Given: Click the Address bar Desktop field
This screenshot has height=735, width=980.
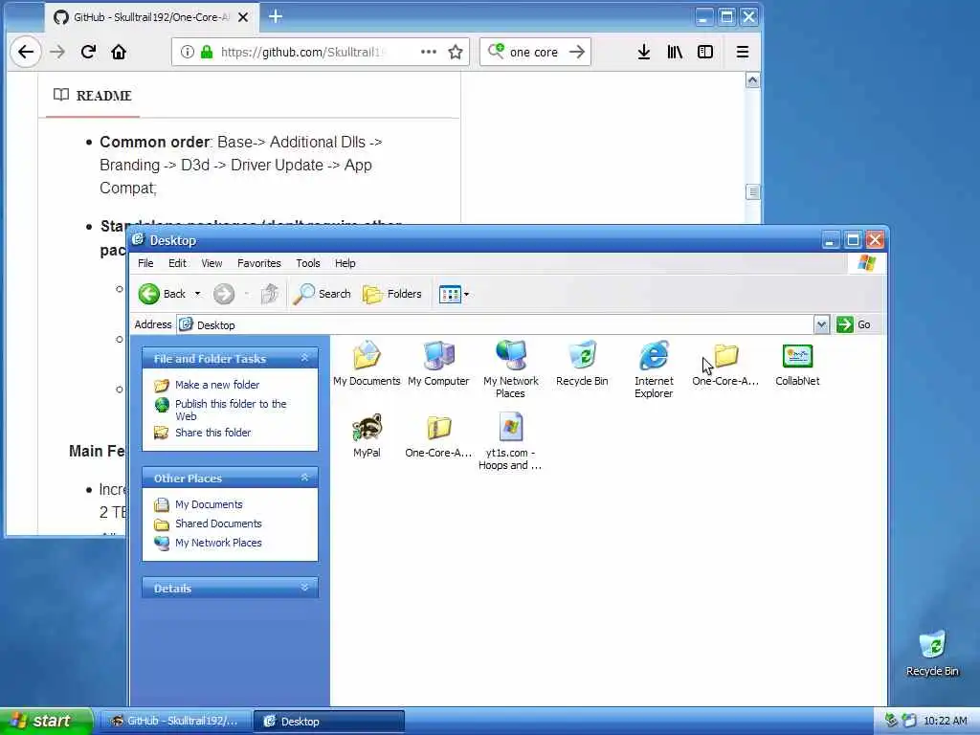Looking at the screenshot, I should click(x=495, y=325).
